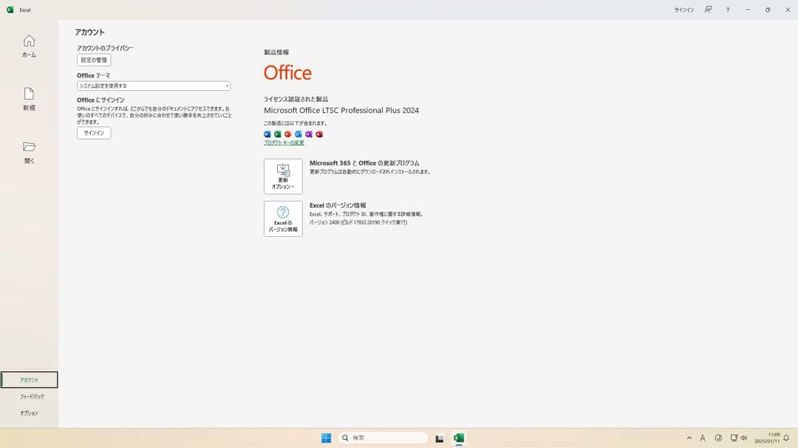Open the Excel icon on the taskbar

pyautogui.click(x=459, y=437)
